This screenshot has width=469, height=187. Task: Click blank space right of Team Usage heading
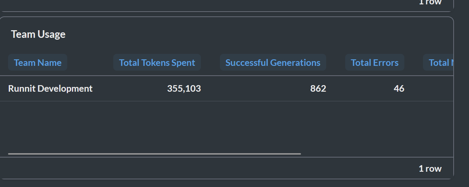[256, 34]
